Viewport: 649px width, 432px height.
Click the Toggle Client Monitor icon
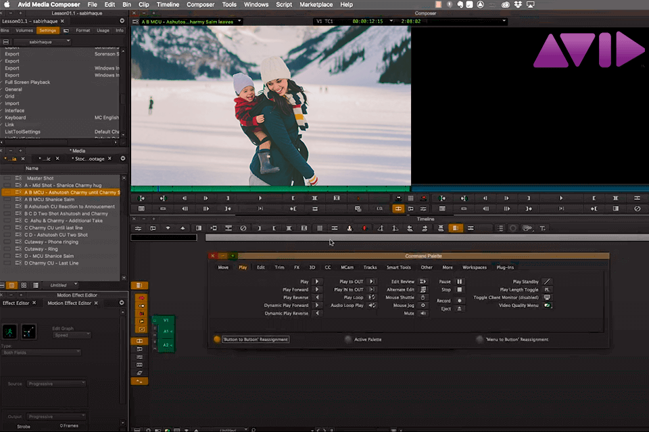pyautogui.click(x=547, y=297)
